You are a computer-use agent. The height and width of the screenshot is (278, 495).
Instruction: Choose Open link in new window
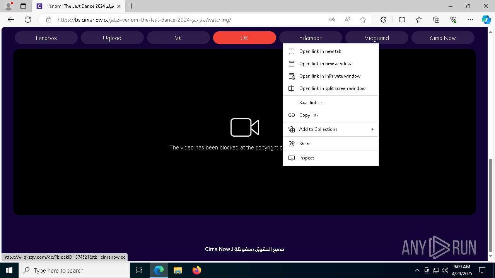(x=331, y=64)
